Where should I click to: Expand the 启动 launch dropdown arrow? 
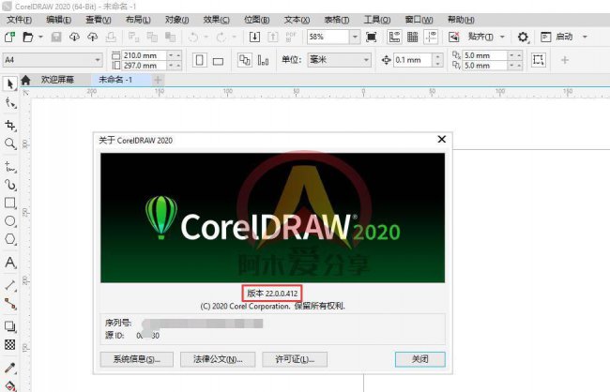[585, 37]
